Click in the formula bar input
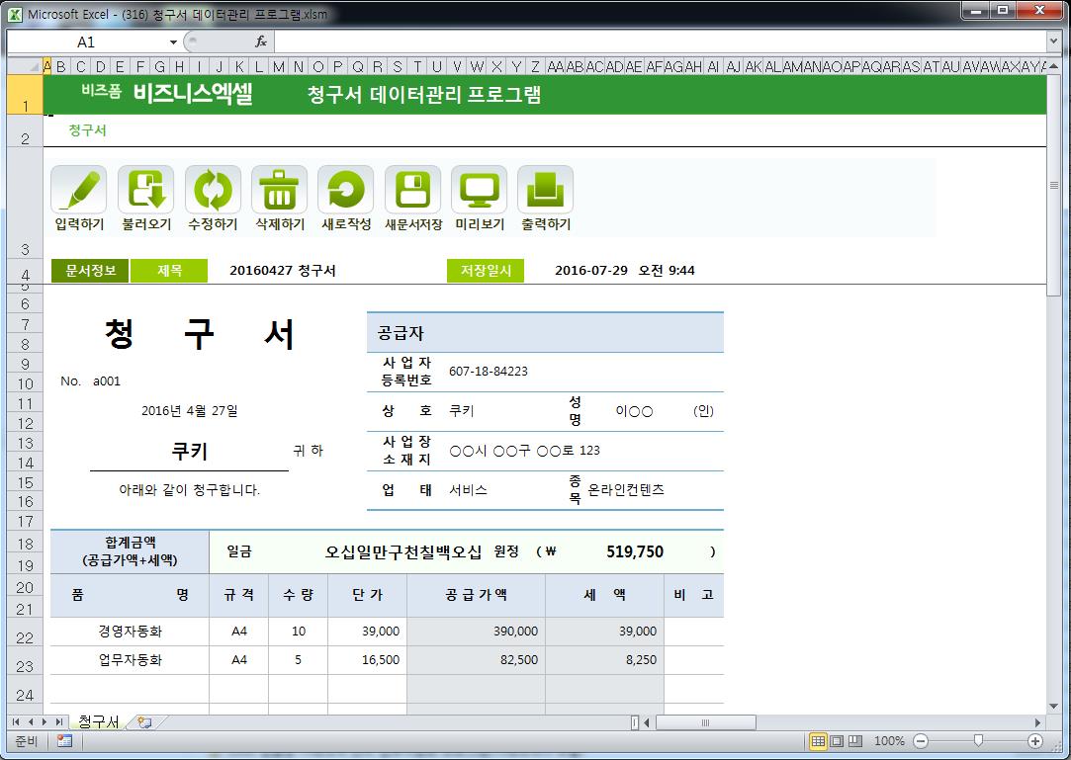 [x=660, y=42]
